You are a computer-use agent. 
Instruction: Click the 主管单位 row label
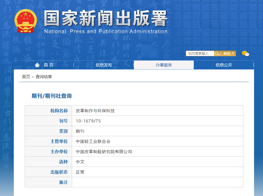click(59, 142)
